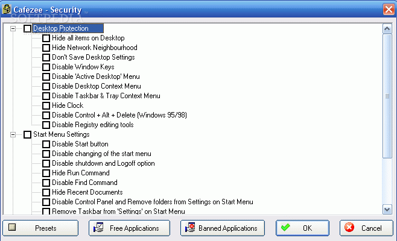Tick the Hide Run Command checkbox
This screenshot has width=397, height=241.
tap(46, 173)
